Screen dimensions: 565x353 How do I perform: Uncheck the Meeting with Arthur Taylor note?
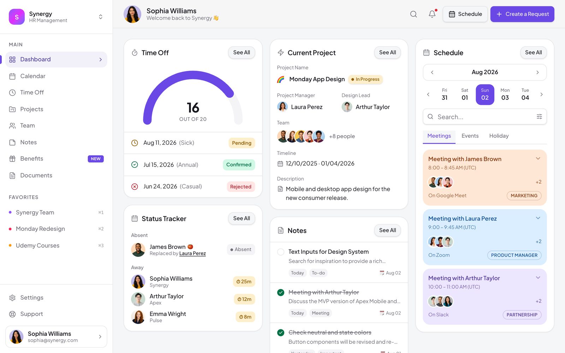[x=281, y=292]
